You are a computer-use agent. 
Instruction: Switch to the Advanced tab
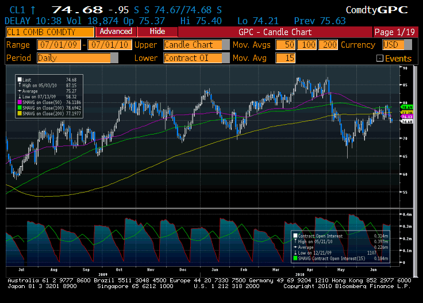coord(116,32)
